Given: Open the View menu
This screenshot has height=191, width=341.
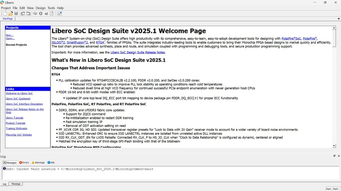Looking at the screenshot, I should click(x=30, y=8).
